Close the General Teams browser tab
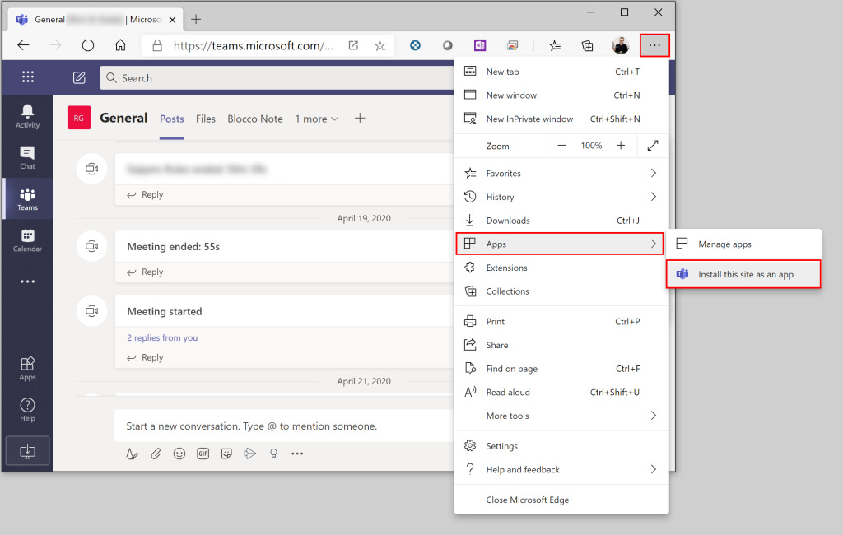This screenshot has width=843, height=535. 172,20
